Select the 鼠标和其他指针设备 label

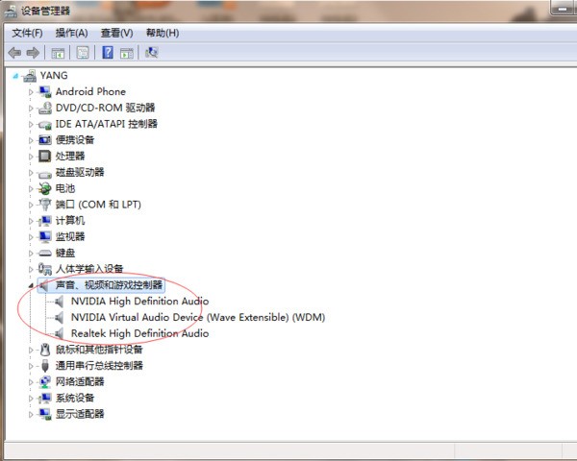[x=99, y=350]
